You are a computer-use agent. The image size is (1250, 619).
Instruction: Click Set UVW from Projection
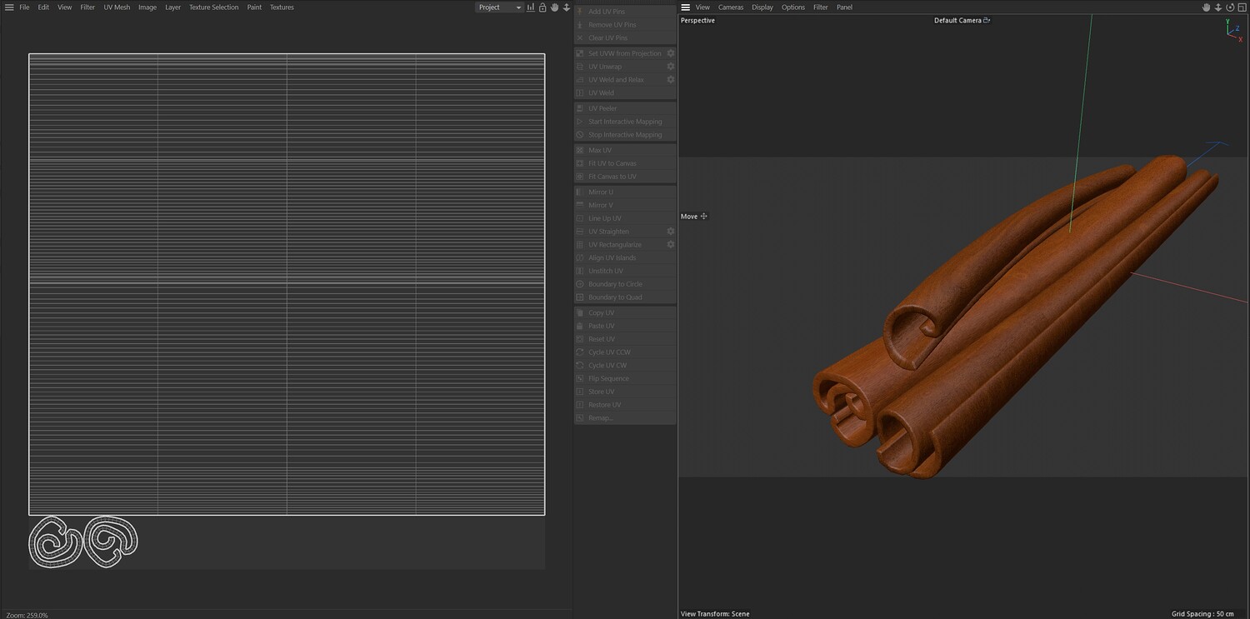coord(619,53)
